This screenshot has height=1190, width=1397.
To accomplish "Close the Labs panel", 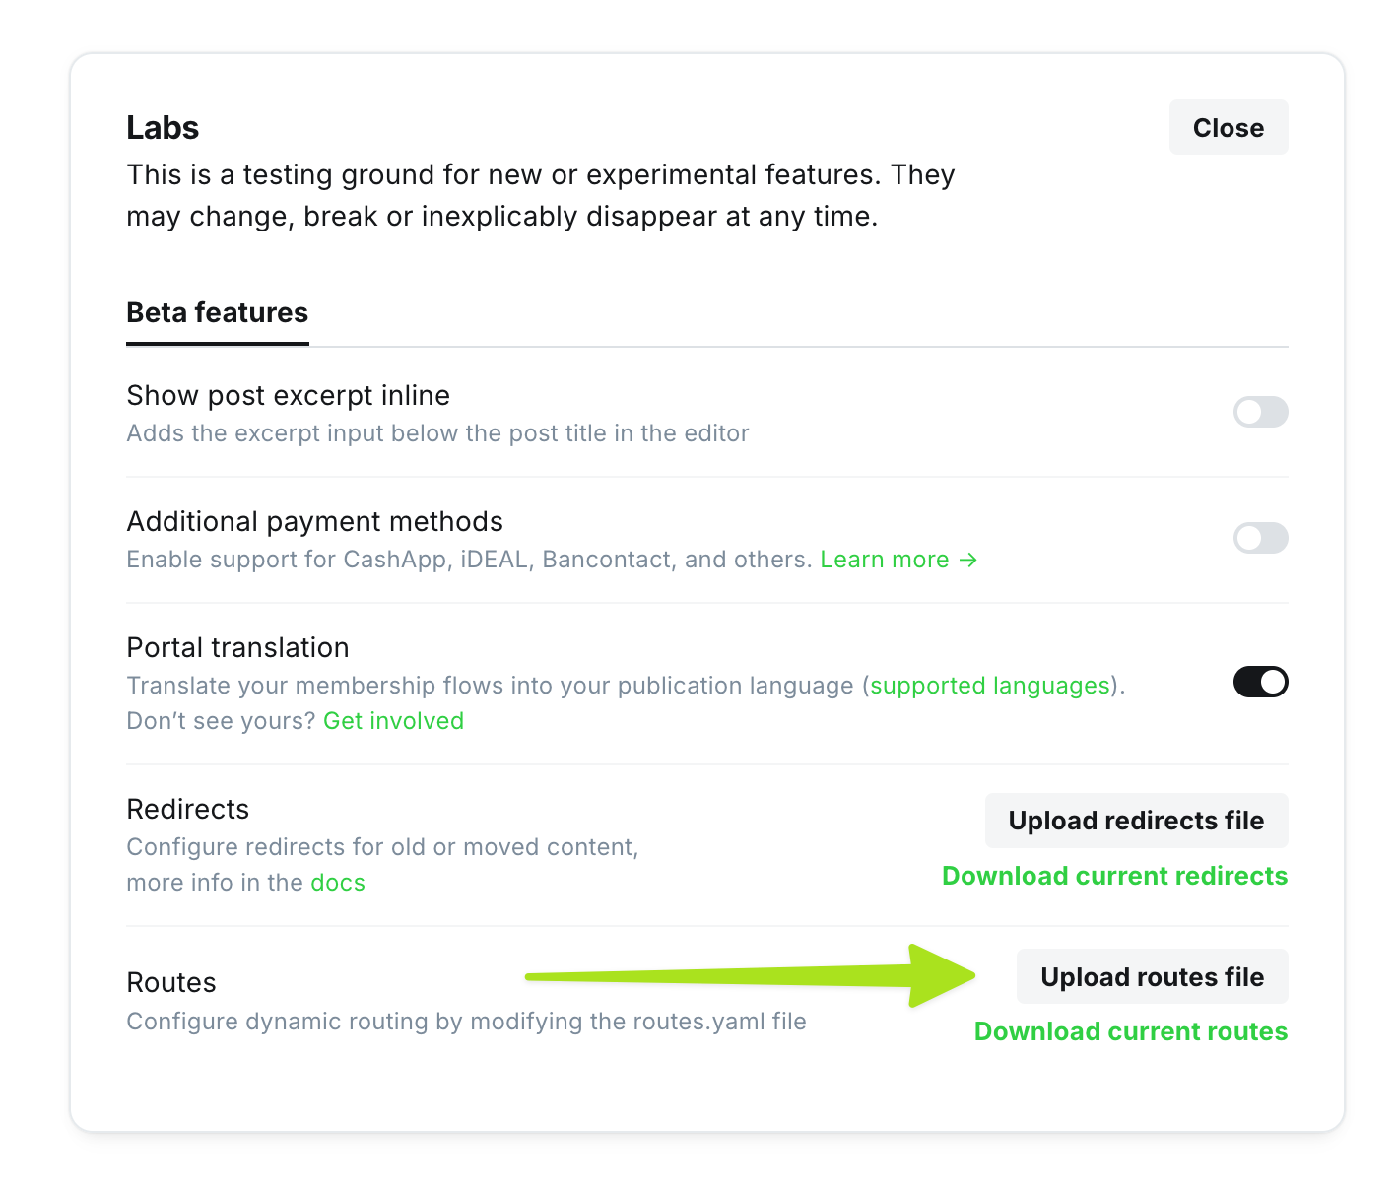I will (x=1228, y=128).
